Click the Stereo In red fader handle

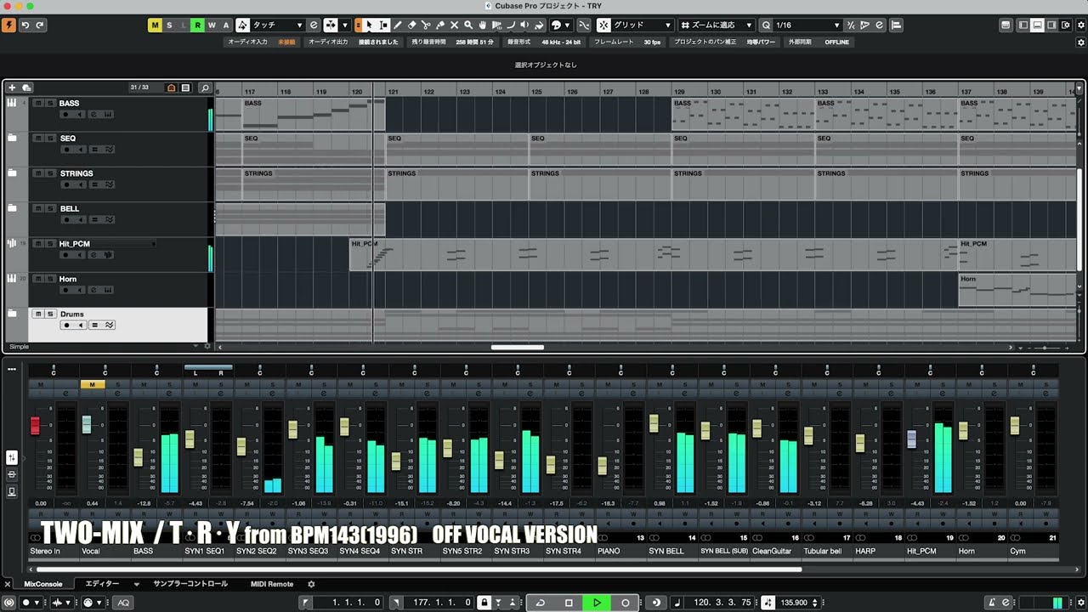click(35, 426)
